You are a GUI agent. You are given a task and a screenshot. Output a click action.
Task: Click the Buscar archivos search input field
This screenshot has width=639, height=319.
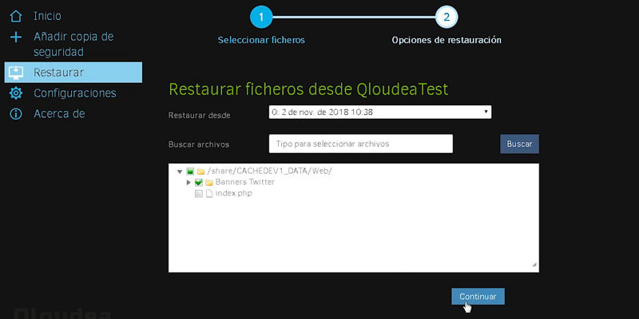361,144
